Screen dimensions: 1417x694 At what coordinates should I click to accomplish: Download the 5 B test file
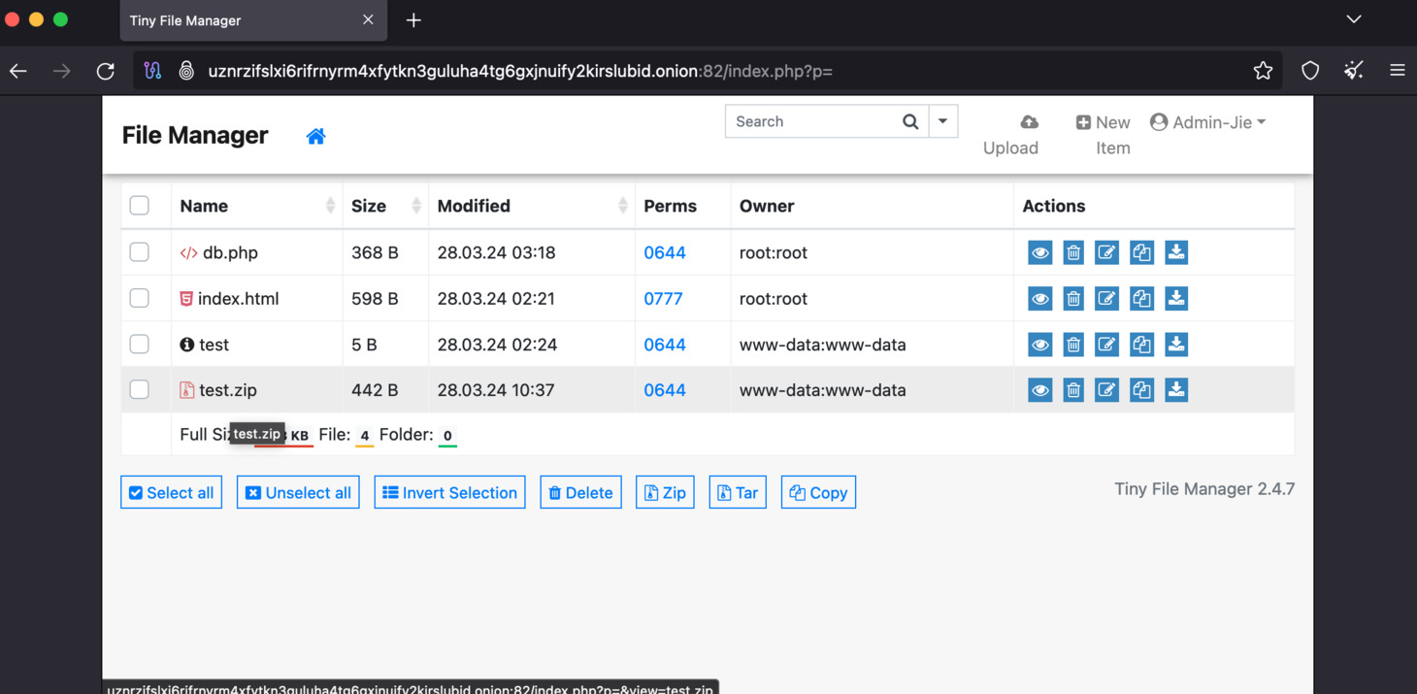(1176, 344)
